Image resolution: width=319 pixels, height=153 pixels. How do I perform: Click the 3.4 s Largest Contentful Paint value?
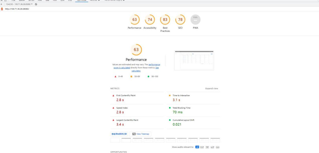[120, 124]
